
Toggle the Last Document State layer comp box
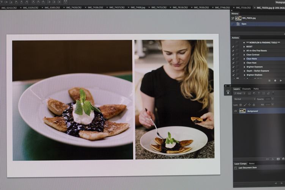(x=235, y=168)
